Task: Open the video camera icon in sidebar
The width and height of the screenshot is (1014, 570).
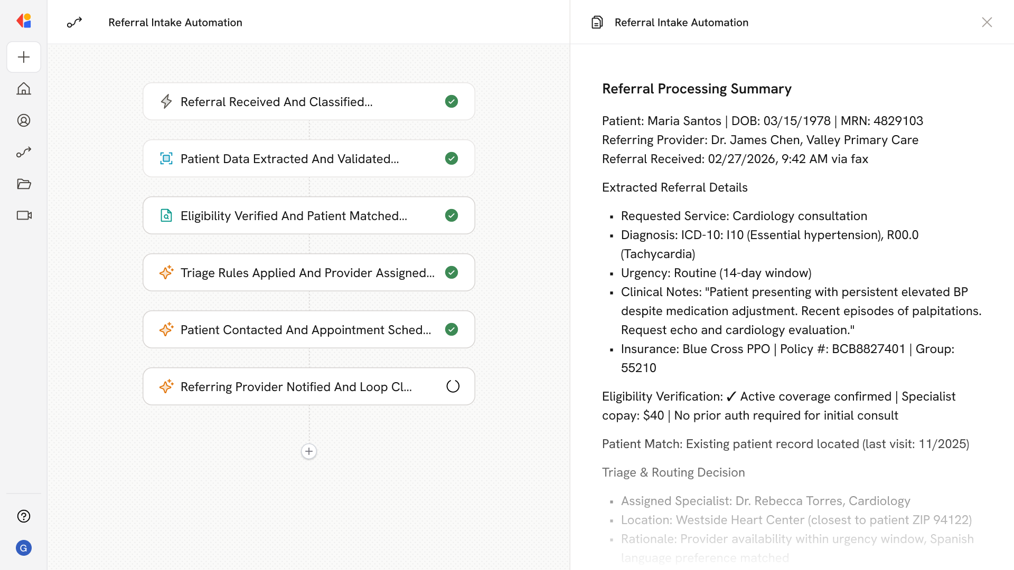Action: tap(24, 215)
